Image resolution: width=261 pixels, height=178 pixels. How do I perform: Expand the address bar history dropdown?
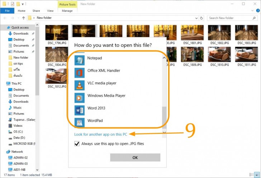click(x=196, y=18)
